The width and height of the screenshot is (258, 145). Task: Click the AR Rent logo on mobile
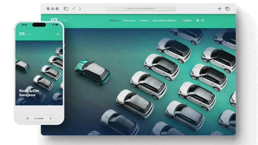26,34
